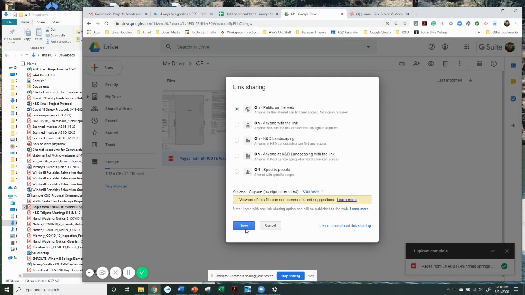Screen dimensions: 525x295
Task: Pause the Loom recording
Action: pyautogui.click(x=128, y=272)
